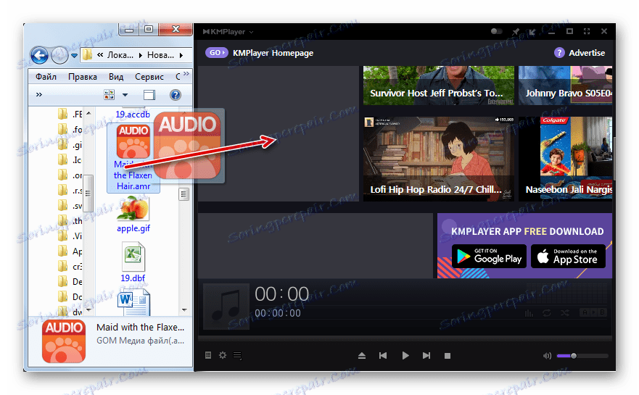This screenshot has width=639, height=395.
Task: Open the KMPlayer main menu dropdown
Action: (x=228, y=31)
